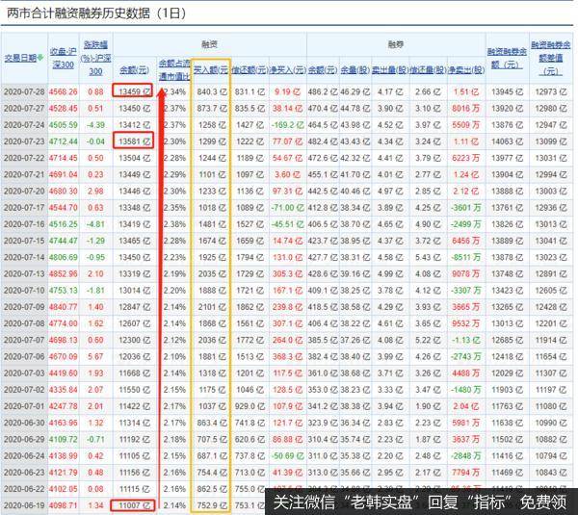Click the total balance 14063 亿

[x=508, y=142]
